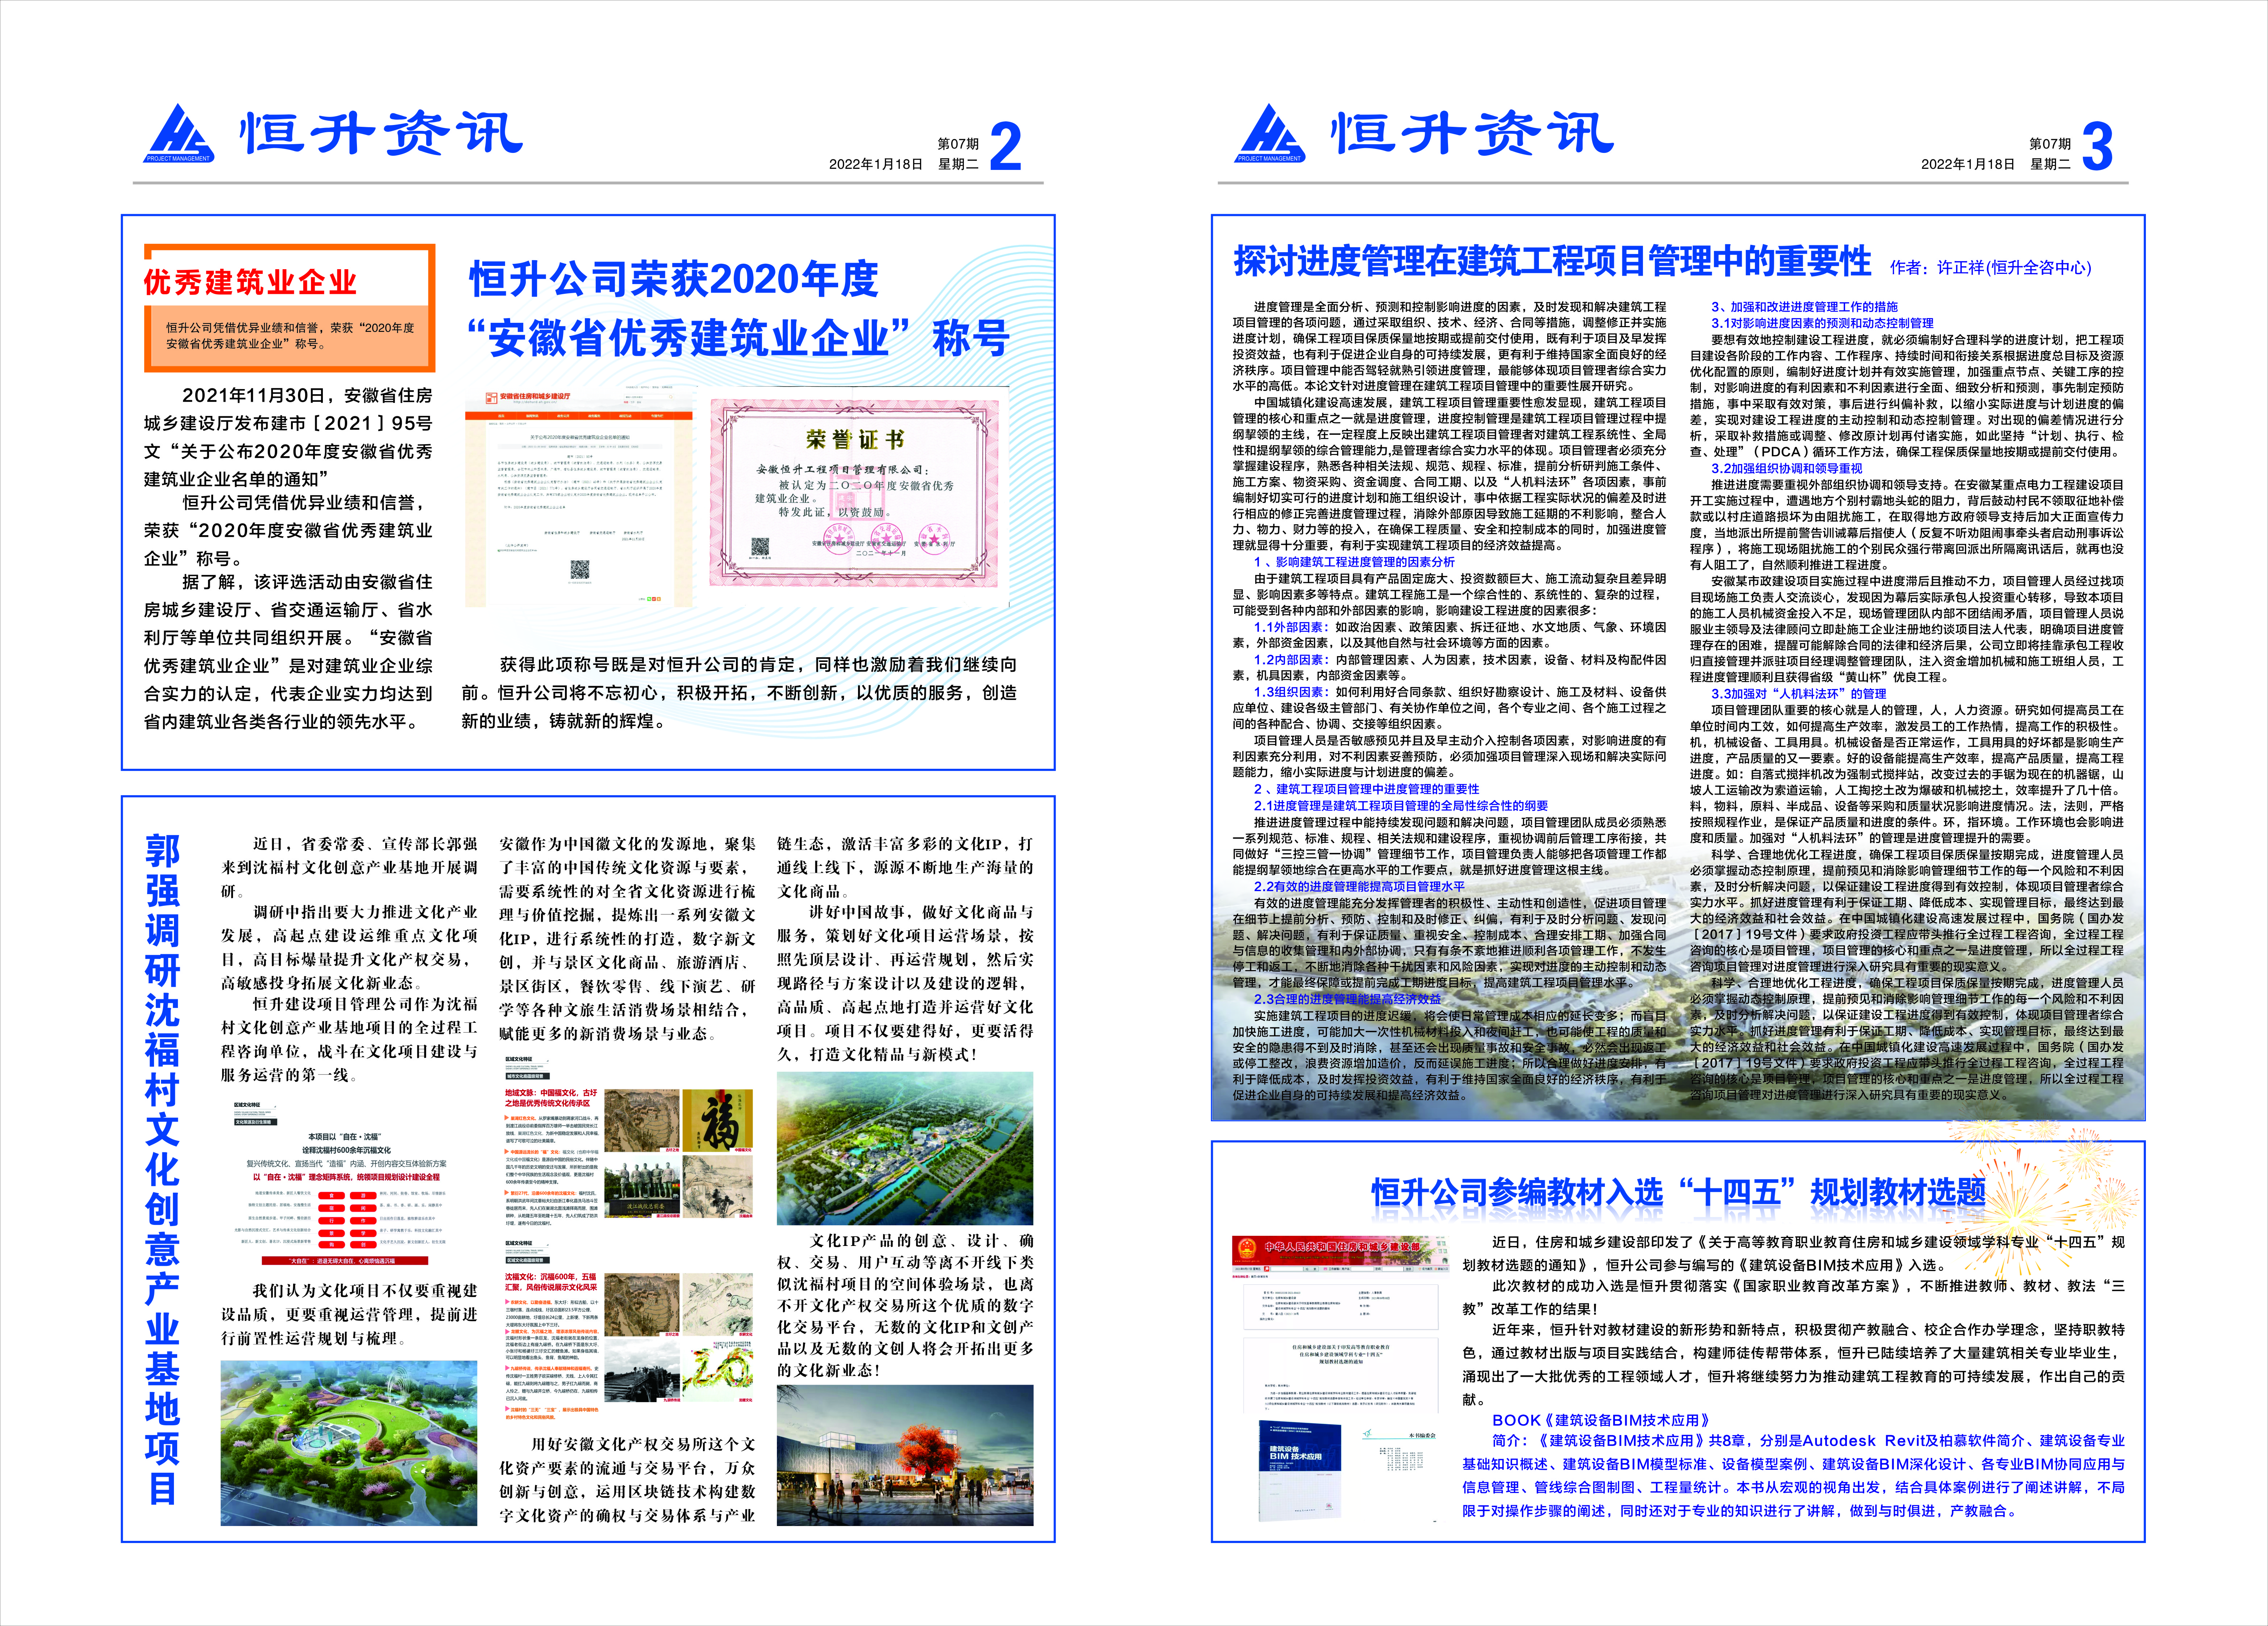The image size is (2268, 1626).
Task: Click the 福 calligraphy picture
Action: 717,1121
